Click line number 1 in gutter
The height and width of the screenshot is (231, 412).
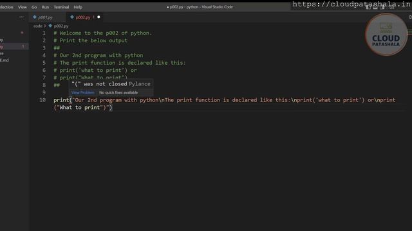coord(44,33)
